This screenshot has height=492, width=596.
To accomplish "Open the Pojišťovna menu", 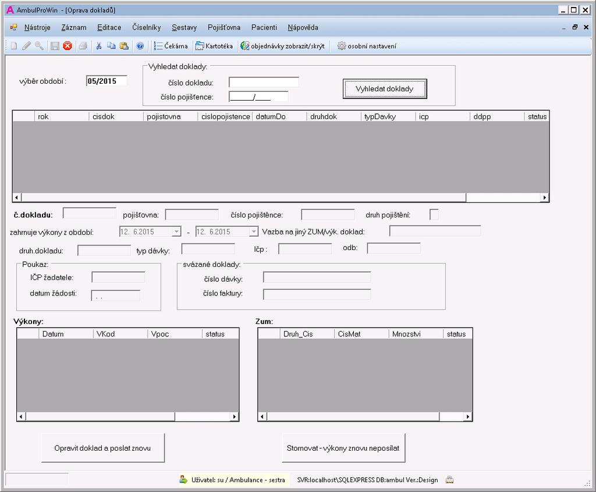I will tap(224, 27).
